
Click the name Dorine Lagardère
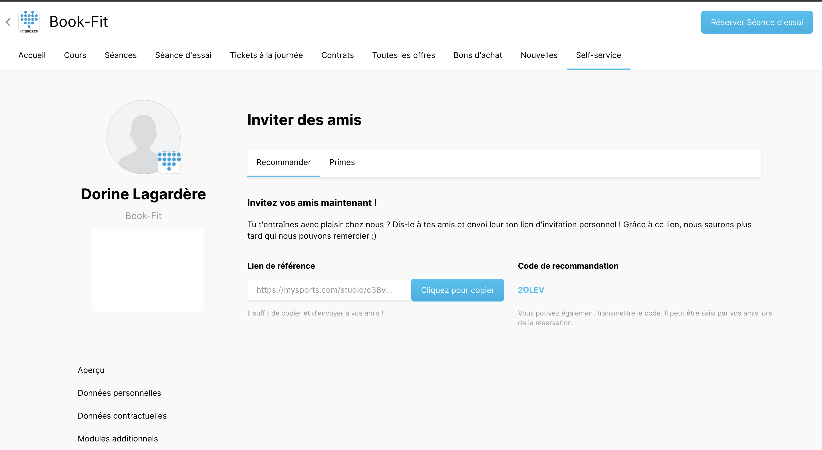[144, 194]
